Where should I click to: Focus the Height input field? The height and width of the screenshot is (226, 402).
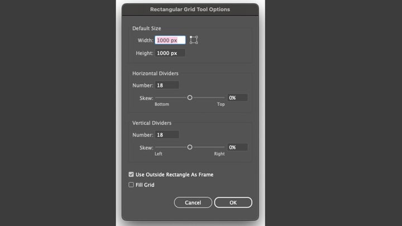pyautogui.click(x=170, y=53)
